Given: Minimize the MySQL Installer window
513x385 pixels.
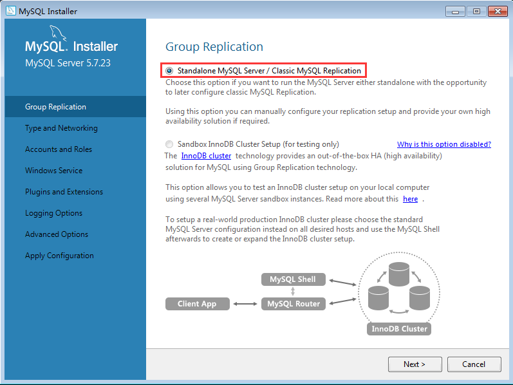Looking at the screenshot, I should coord(455,12).
